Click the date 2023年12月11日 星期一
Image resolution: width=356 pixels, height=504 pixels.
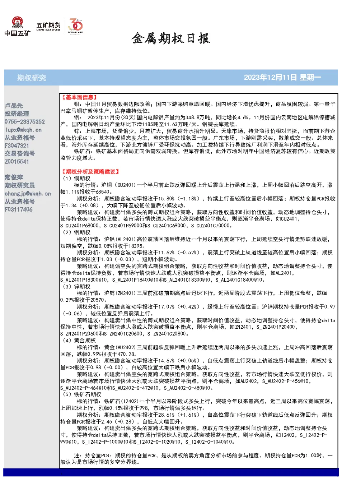[x=282, y=77]
